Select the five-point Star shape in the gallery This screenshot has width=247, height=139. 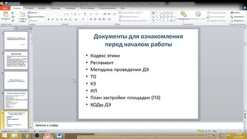click(x=171, y=20)
